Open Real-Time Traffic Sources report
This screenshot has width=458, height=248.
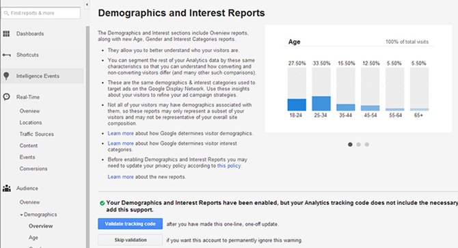(x=36, y=134)
